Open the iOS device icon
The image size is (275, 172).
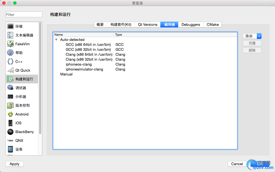coord(10,123)
